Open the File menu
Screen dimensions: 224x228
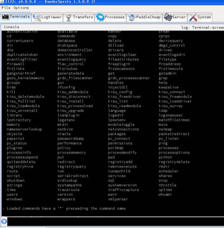6,8
